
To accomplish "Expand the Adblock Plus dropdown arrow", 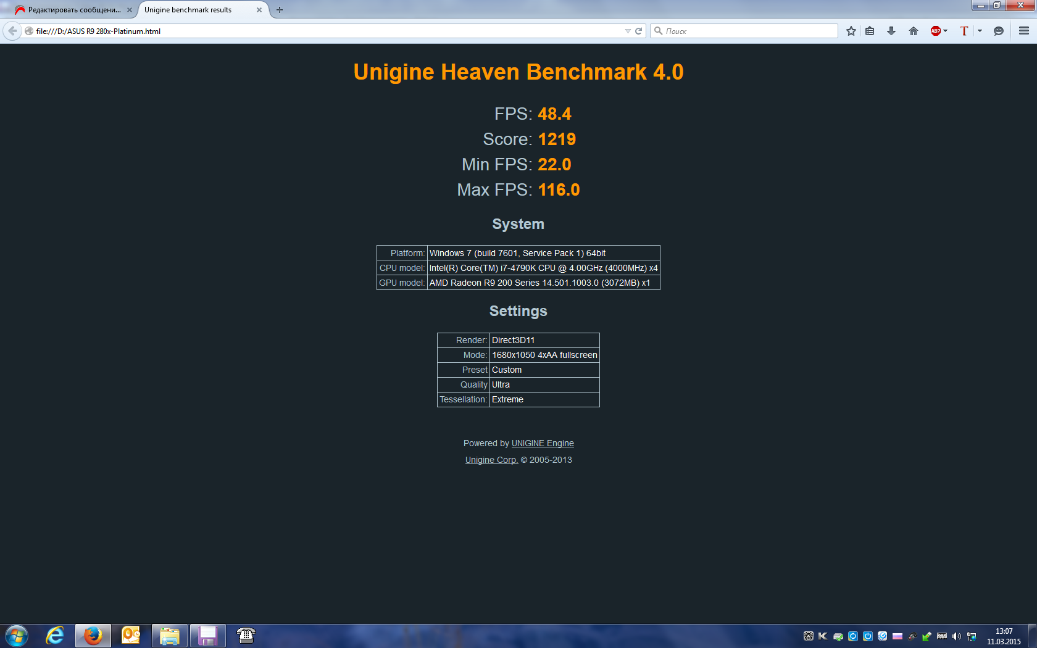I will pos(946,31).
